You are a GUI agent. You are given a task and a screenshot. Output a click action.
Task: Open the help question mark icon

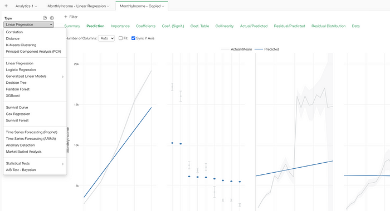pos(45,18)
